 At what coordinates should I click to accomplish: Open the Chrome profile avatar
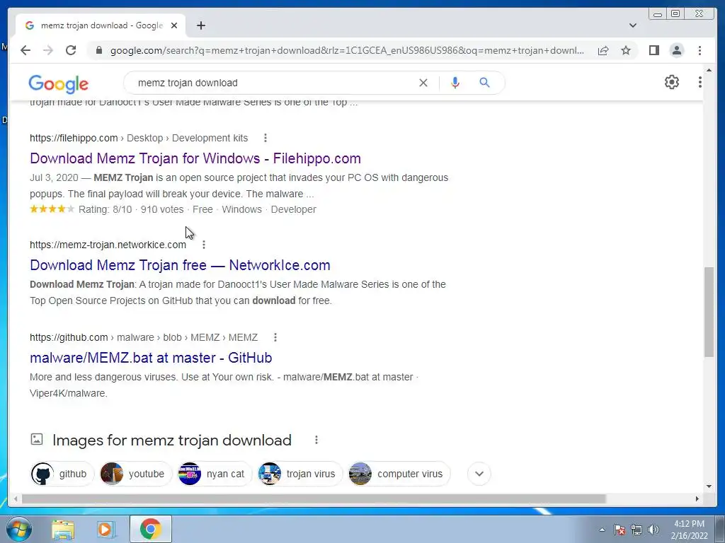coord(676,50)
